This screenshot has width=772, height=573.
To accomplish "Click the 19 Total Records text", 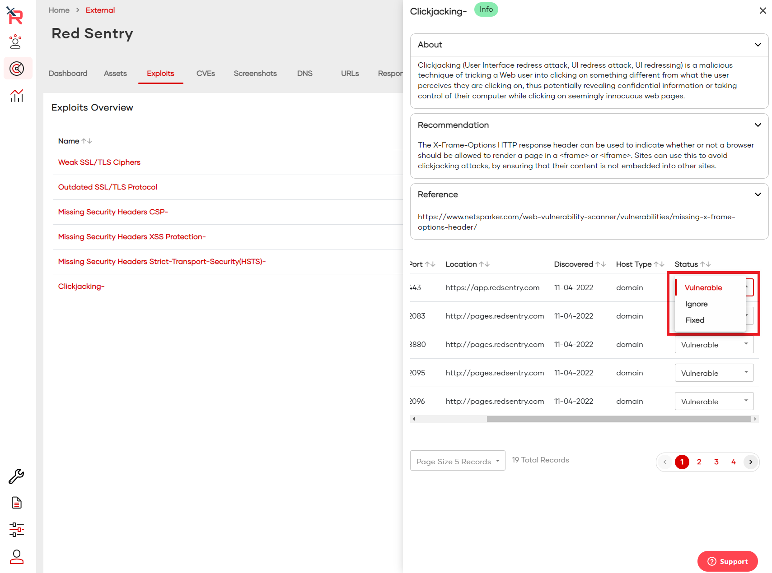I will 540,460.
